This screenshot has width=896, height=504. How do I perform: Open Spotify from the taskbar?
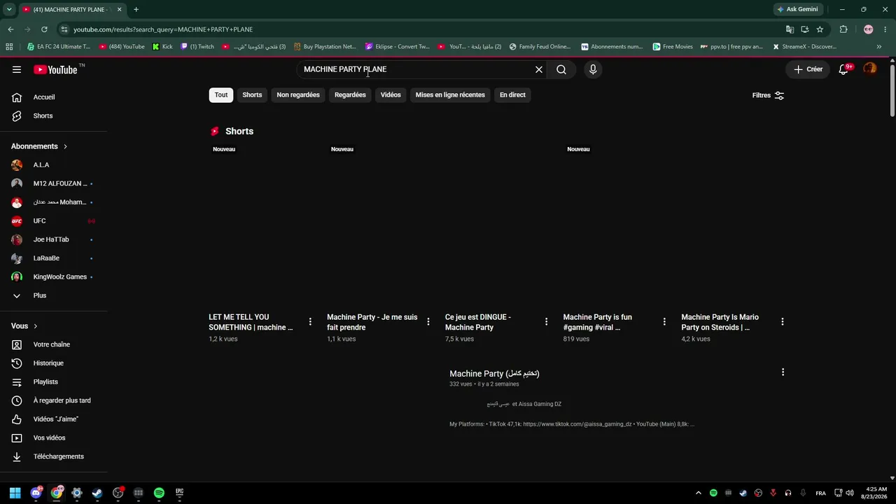tap(159, 493)
